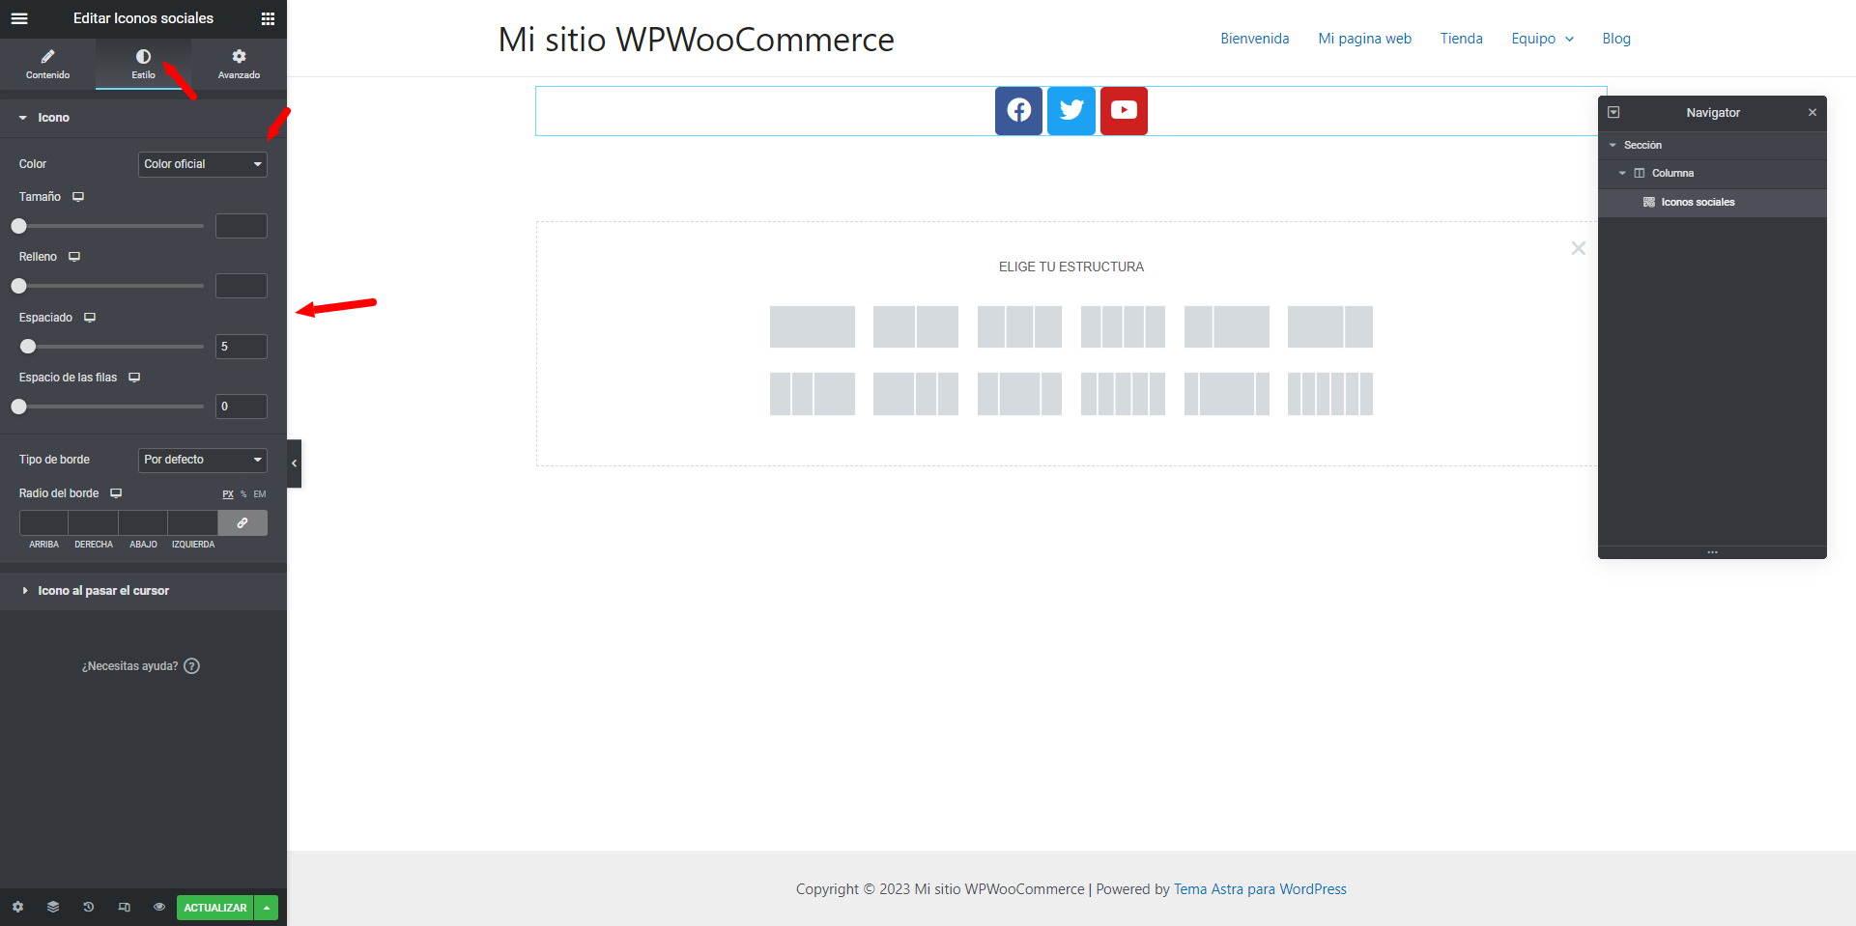
Task: Open responsive mode icon in footer
Action: (x=124, y=908)
